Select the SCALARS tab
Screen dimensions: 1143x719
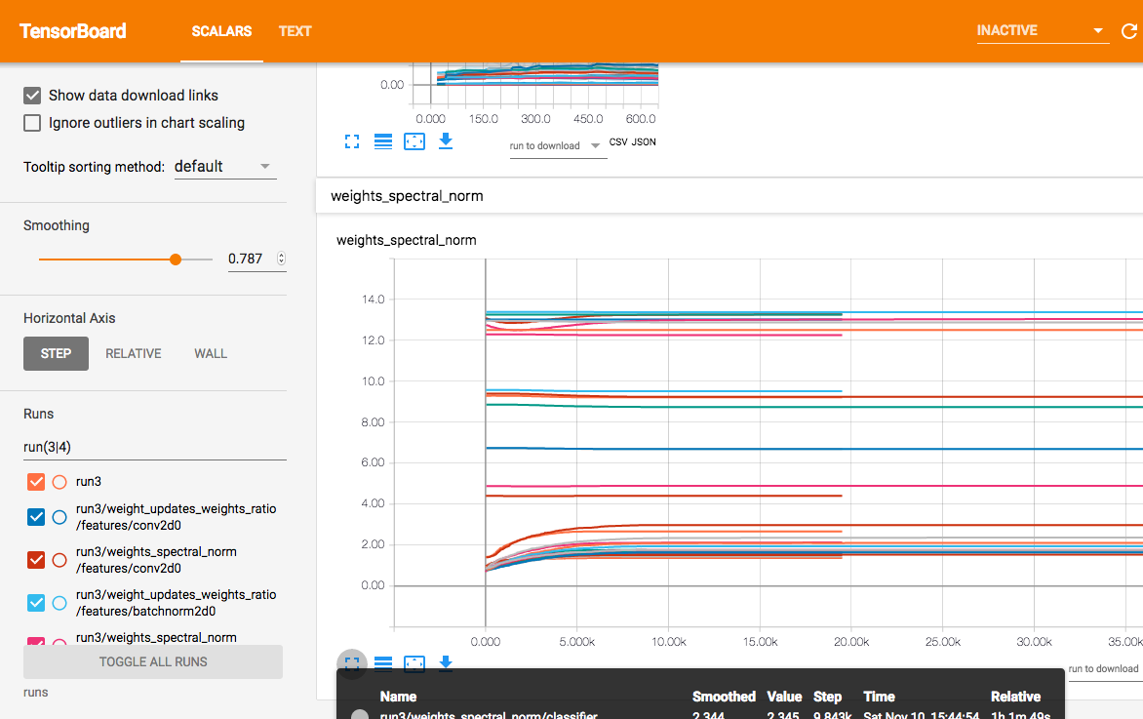220,30
